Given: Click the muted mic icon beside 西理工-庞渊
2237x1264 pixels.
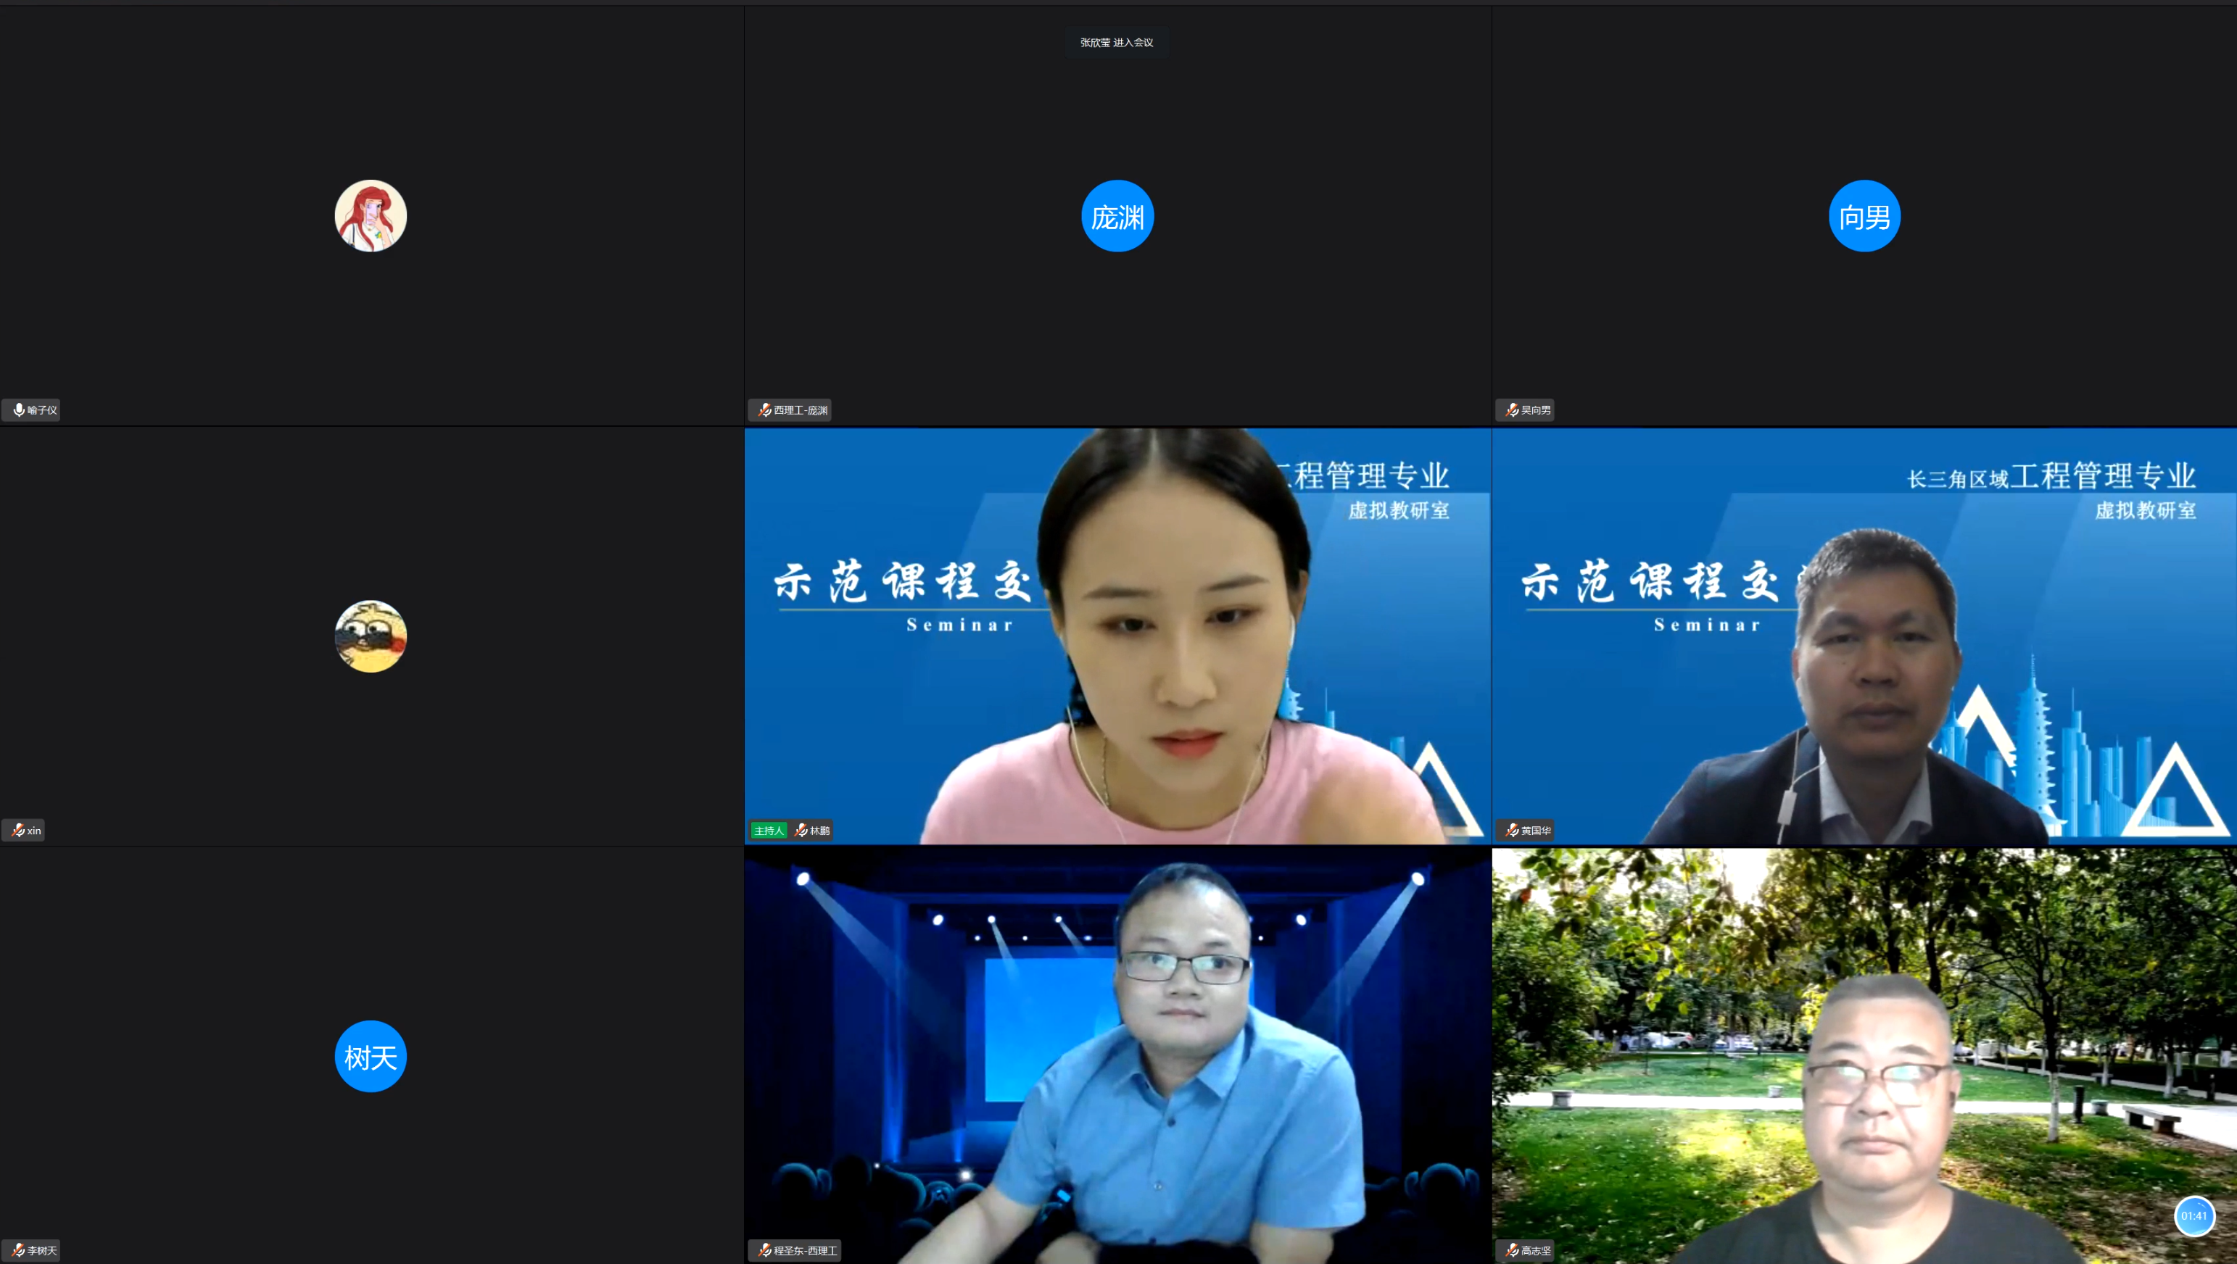Looking at the screenshot, I should point(764,409).
